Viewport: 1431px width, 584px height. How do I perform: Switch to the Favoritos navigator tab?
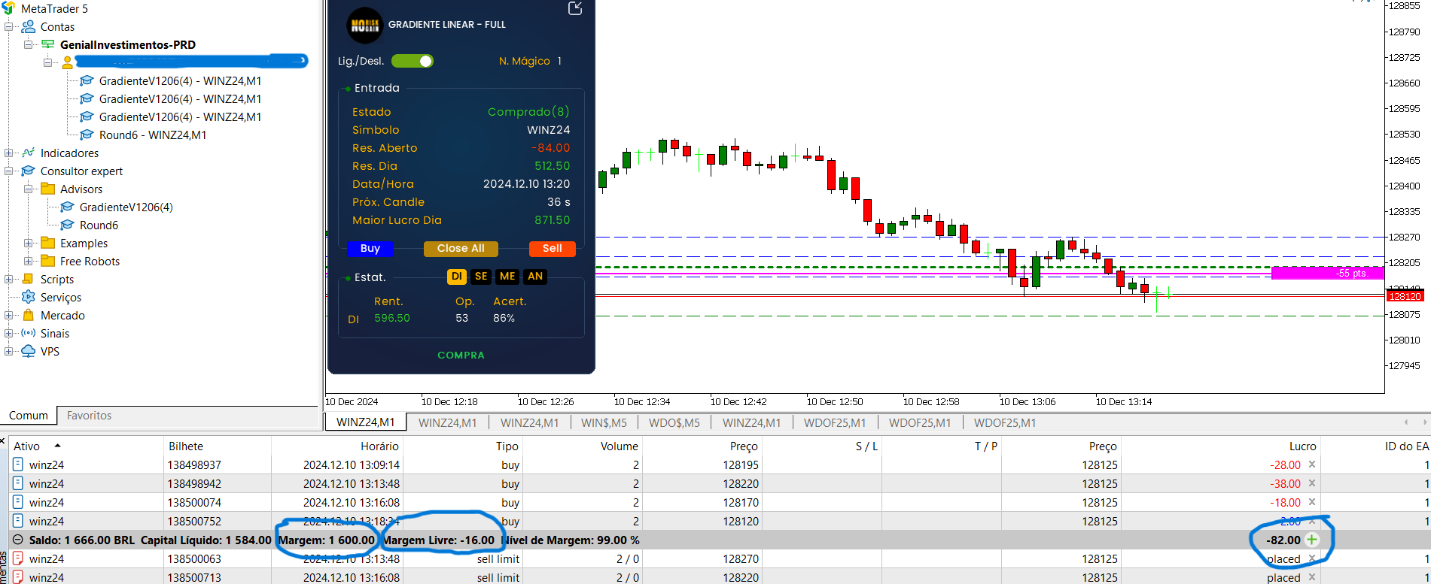click(89, 416)
